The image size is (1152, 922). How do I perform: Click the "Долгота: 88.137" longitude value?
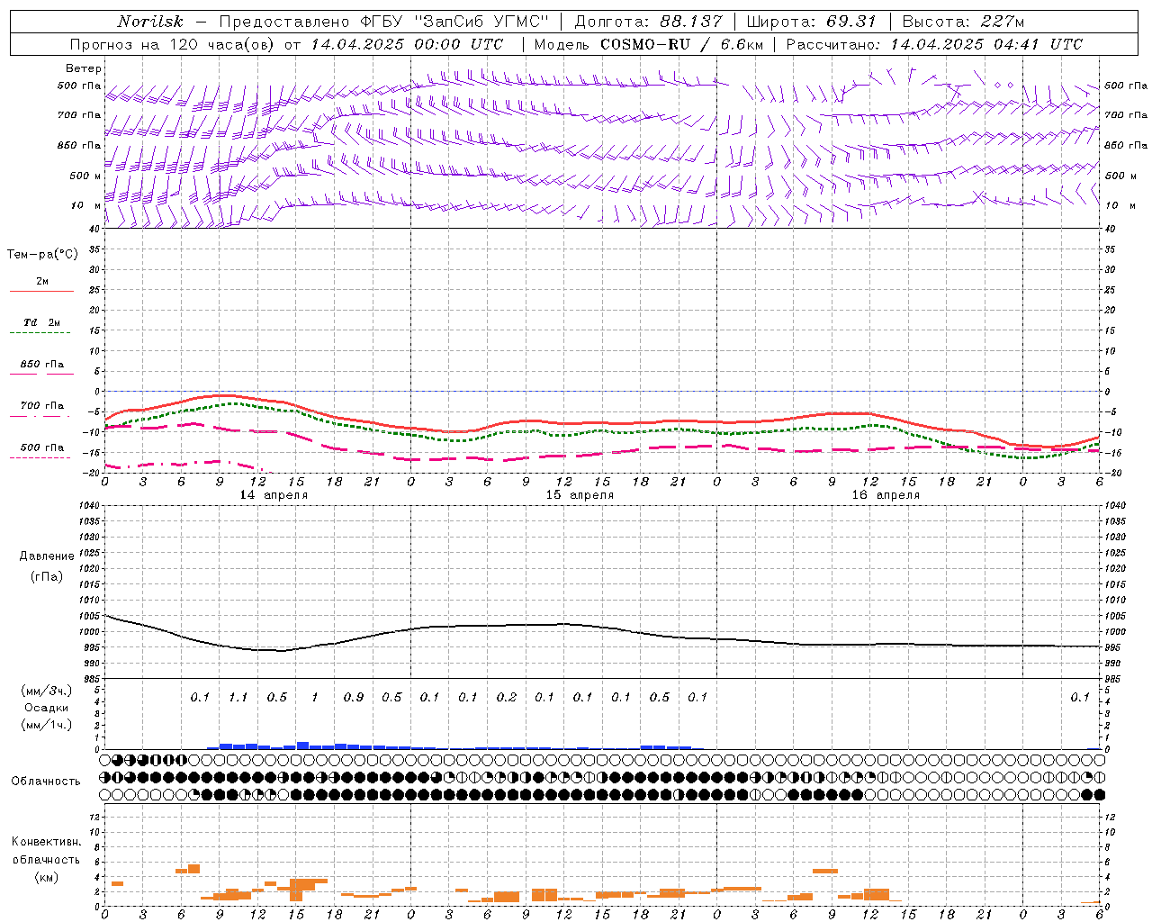648,22
